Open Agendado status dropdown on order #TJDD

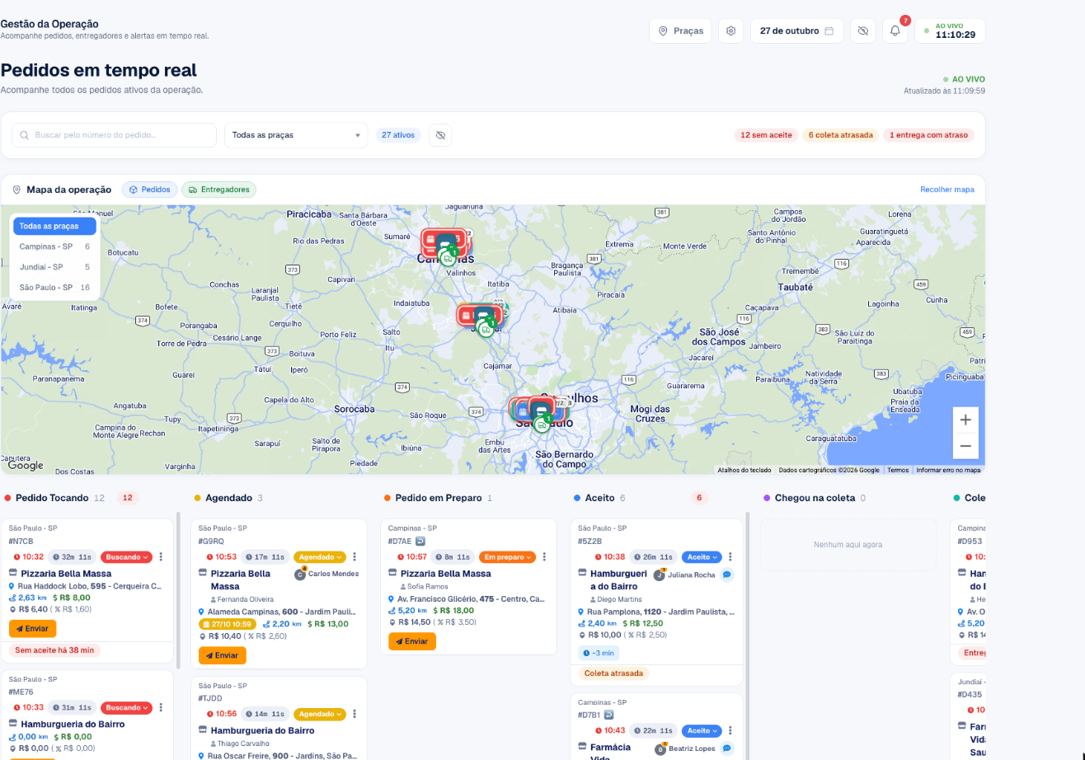[x=318, y=714]
